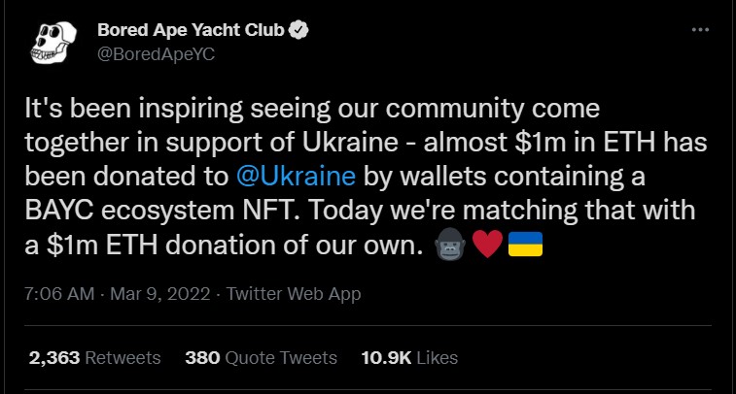Click the Mar 9, 2022 date
This screenshot has width=736, height=394.
[160, 294]
